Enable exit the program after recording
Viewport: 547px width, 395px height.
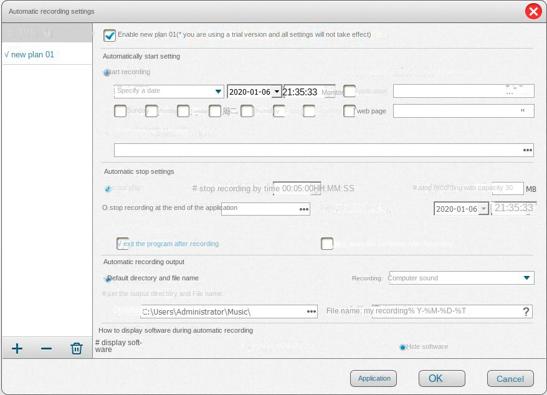(x=120, y=244)
